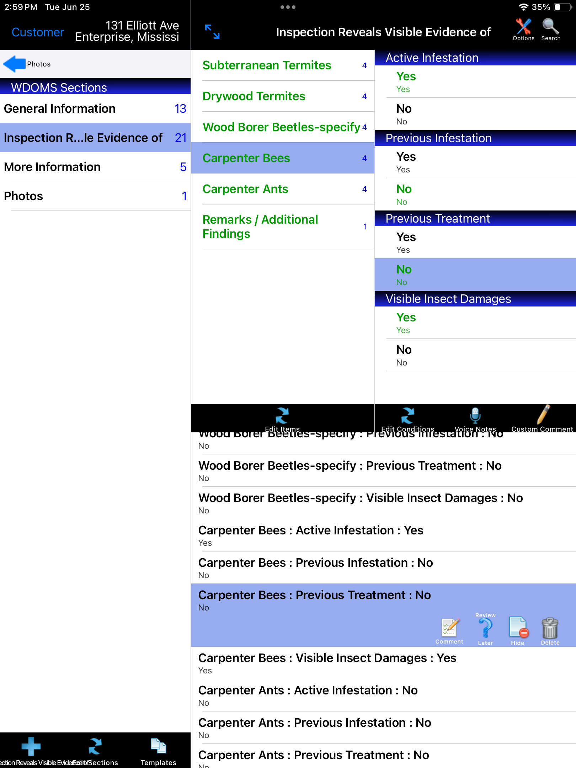Screen dimensions: 576x768
Task: Choose No under Visible Insect Damages
Action: [475, 355]
